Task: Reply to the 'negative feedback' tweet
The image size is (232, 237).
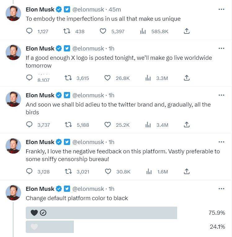Action: pyautogui.click(x=30, y=171)
